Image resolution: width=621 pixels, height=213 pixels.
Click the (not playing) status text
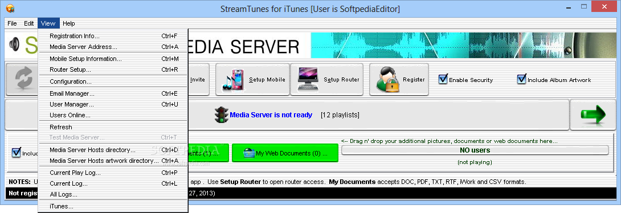click(x=475, y=162)
